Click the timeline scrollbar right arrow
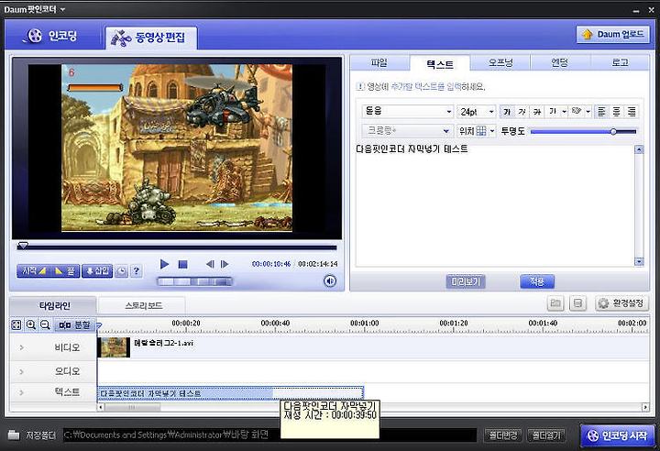 pos(644,407)
